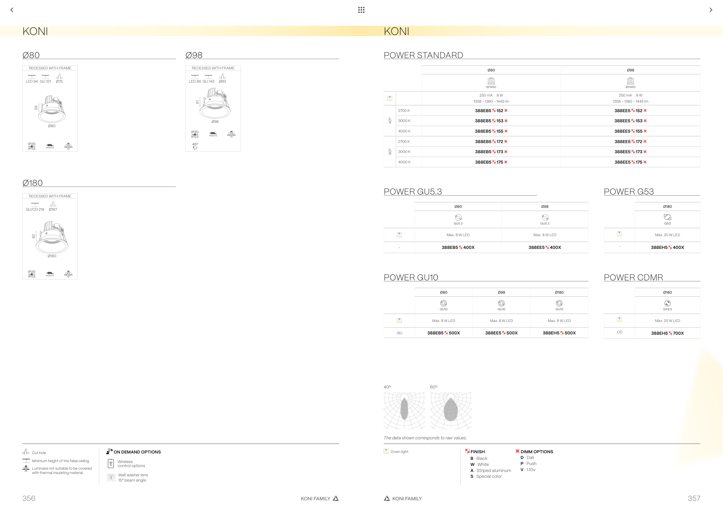Screen dimensions: 723x511
Task: Click the G53 socket icon
Action: (667, 217)
